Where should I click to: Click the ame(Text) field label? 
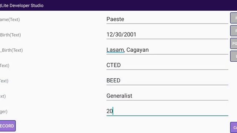click(10, 20)
